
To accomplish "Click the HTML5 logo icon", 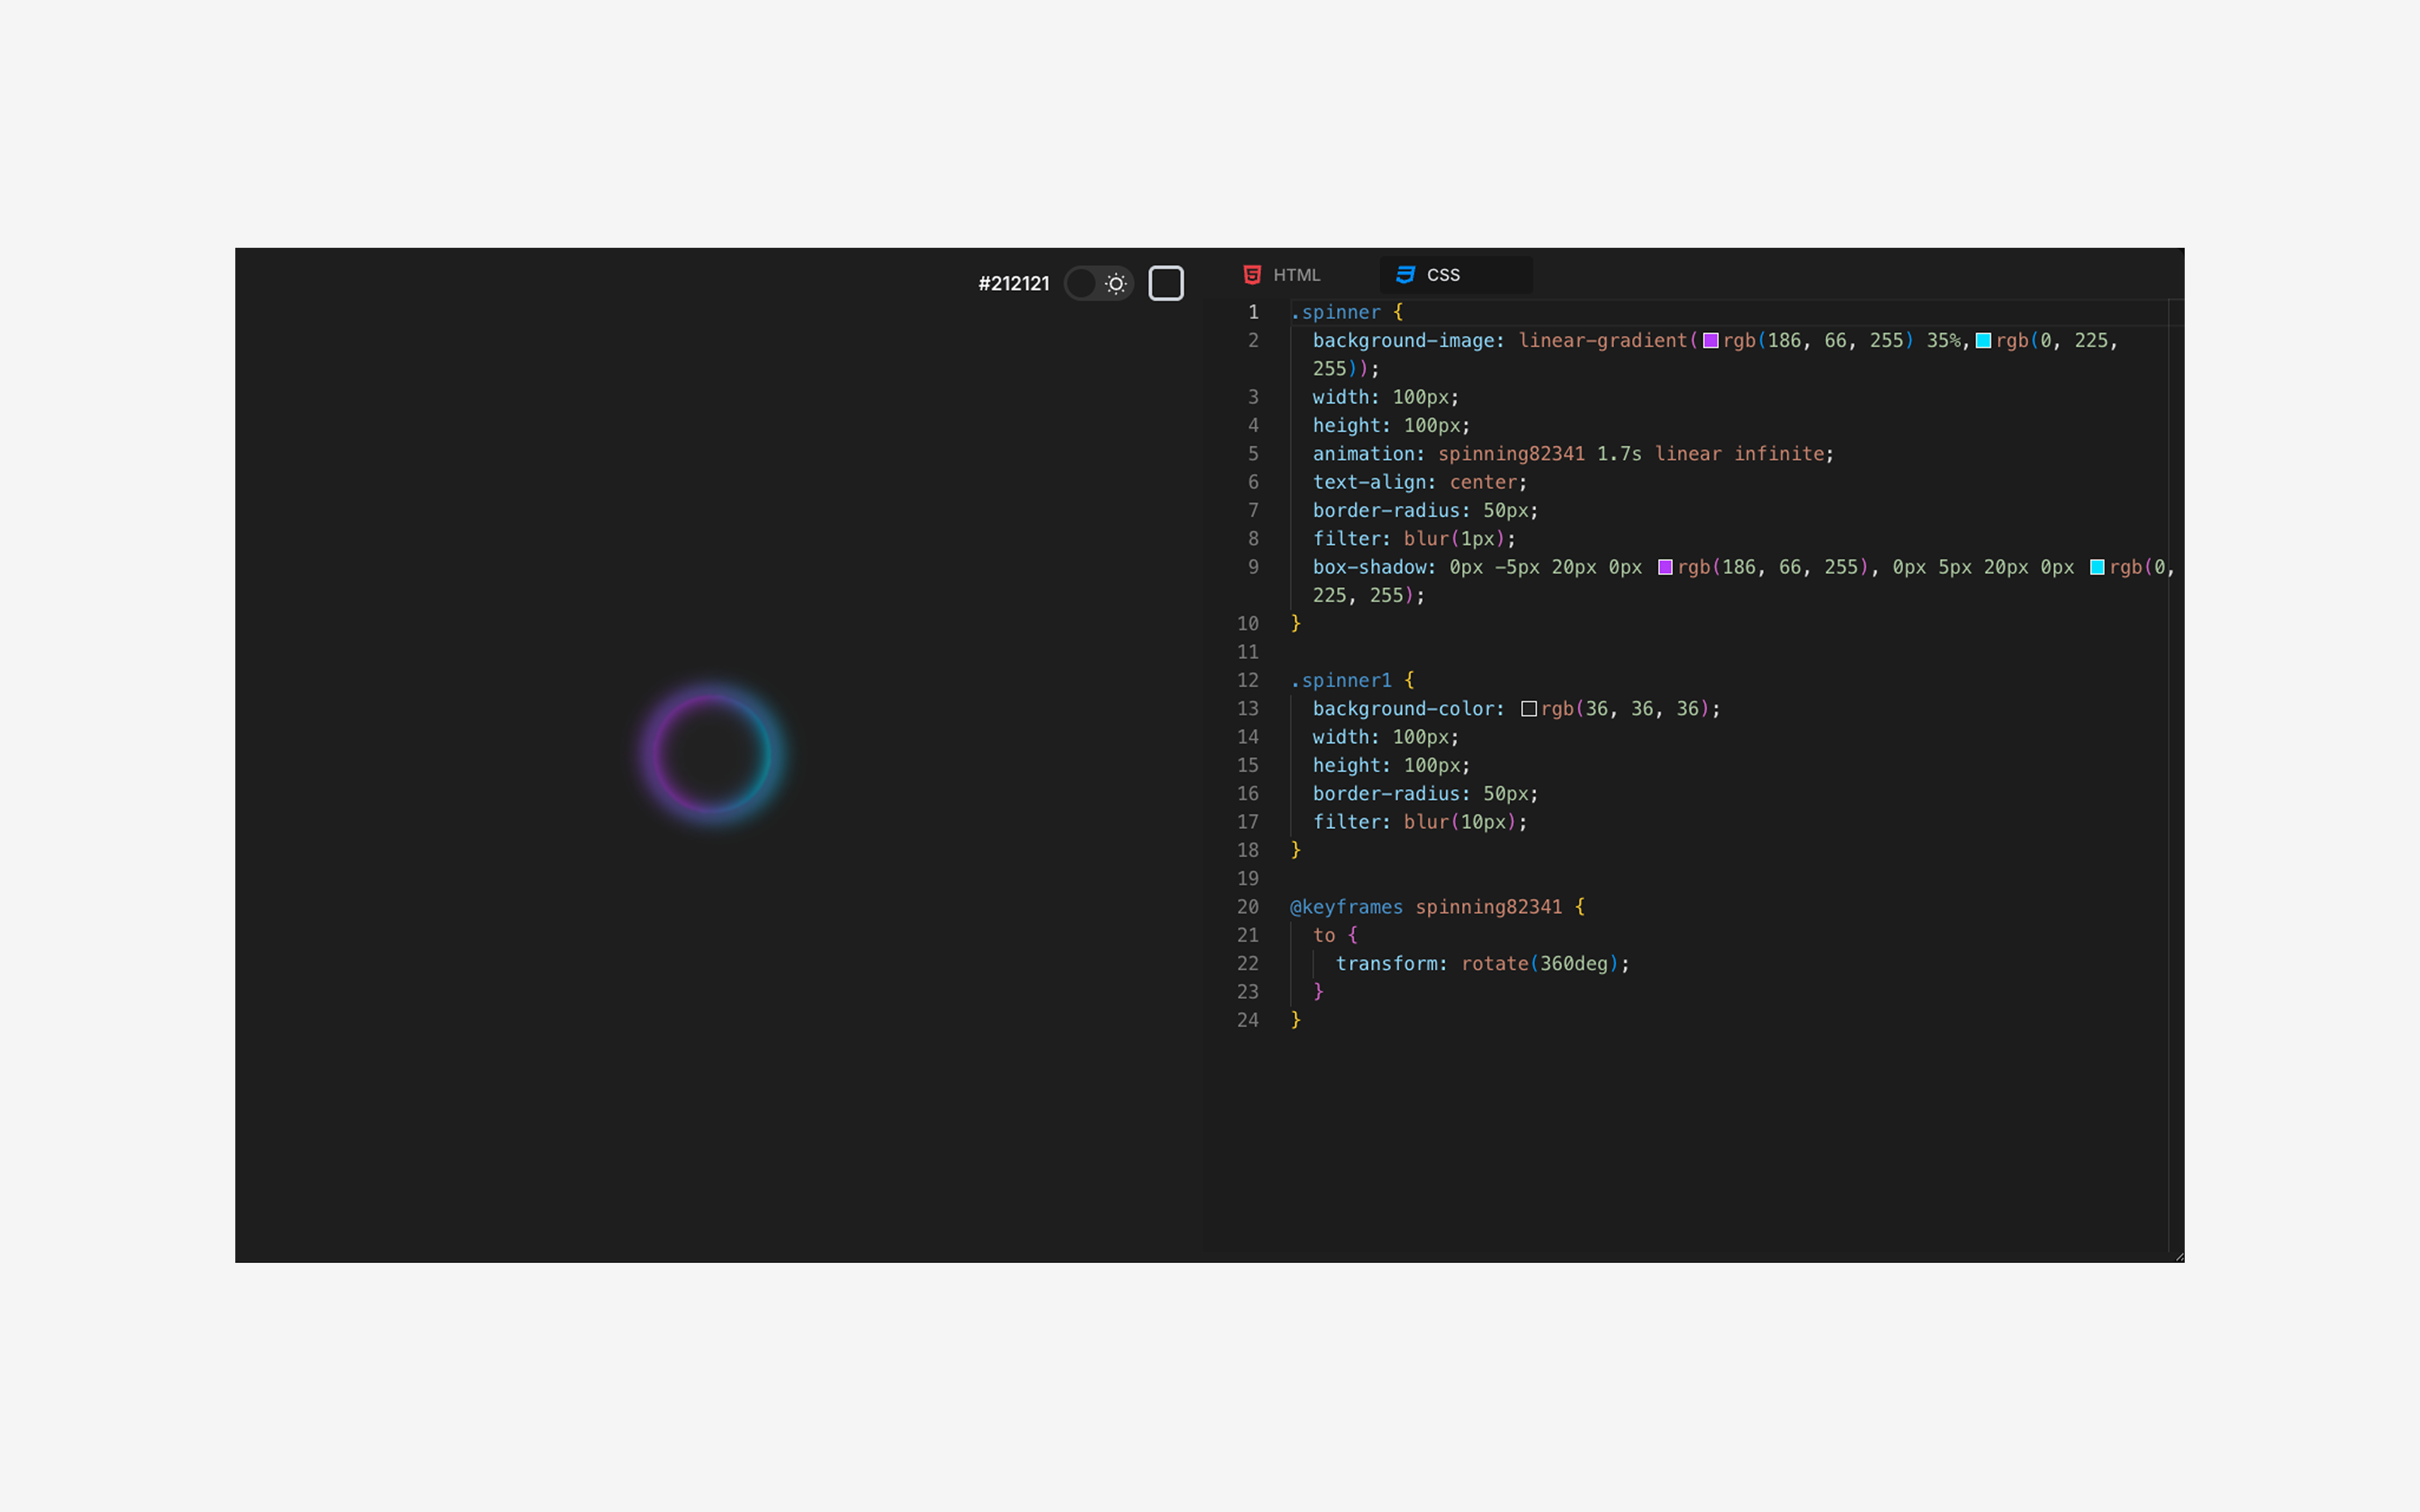I will [1252, 275].
